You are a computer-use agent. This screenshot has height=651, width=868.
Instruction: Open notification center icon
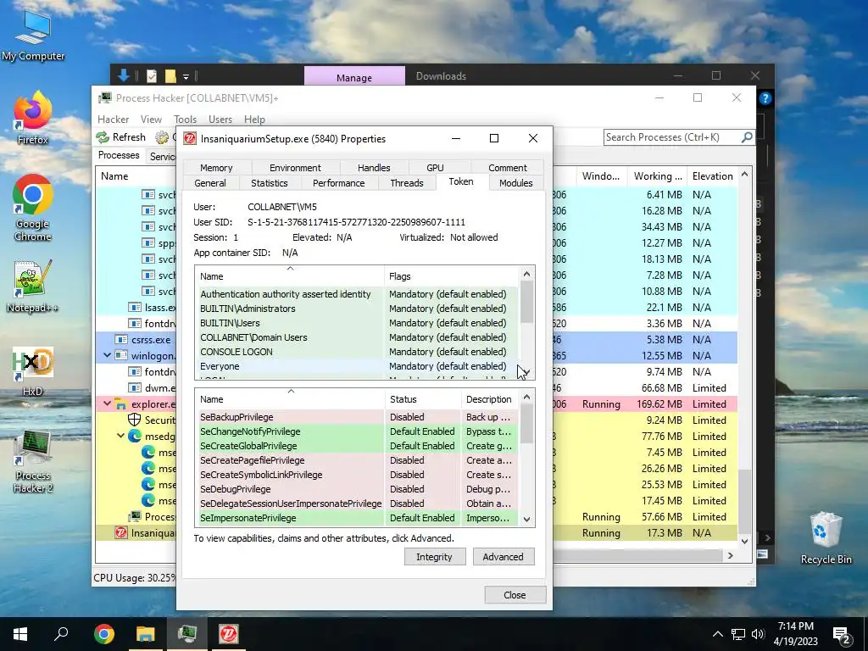coord(842,634)
